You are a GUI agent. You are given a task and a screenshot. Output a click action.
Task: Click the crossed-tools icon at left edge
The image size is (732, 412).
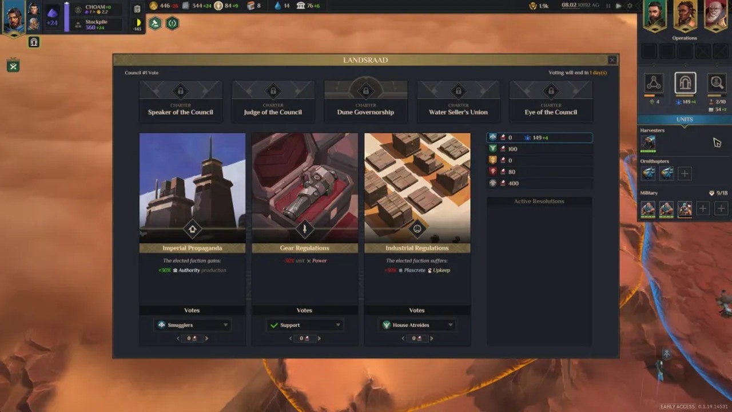click(x=13, y=66)
